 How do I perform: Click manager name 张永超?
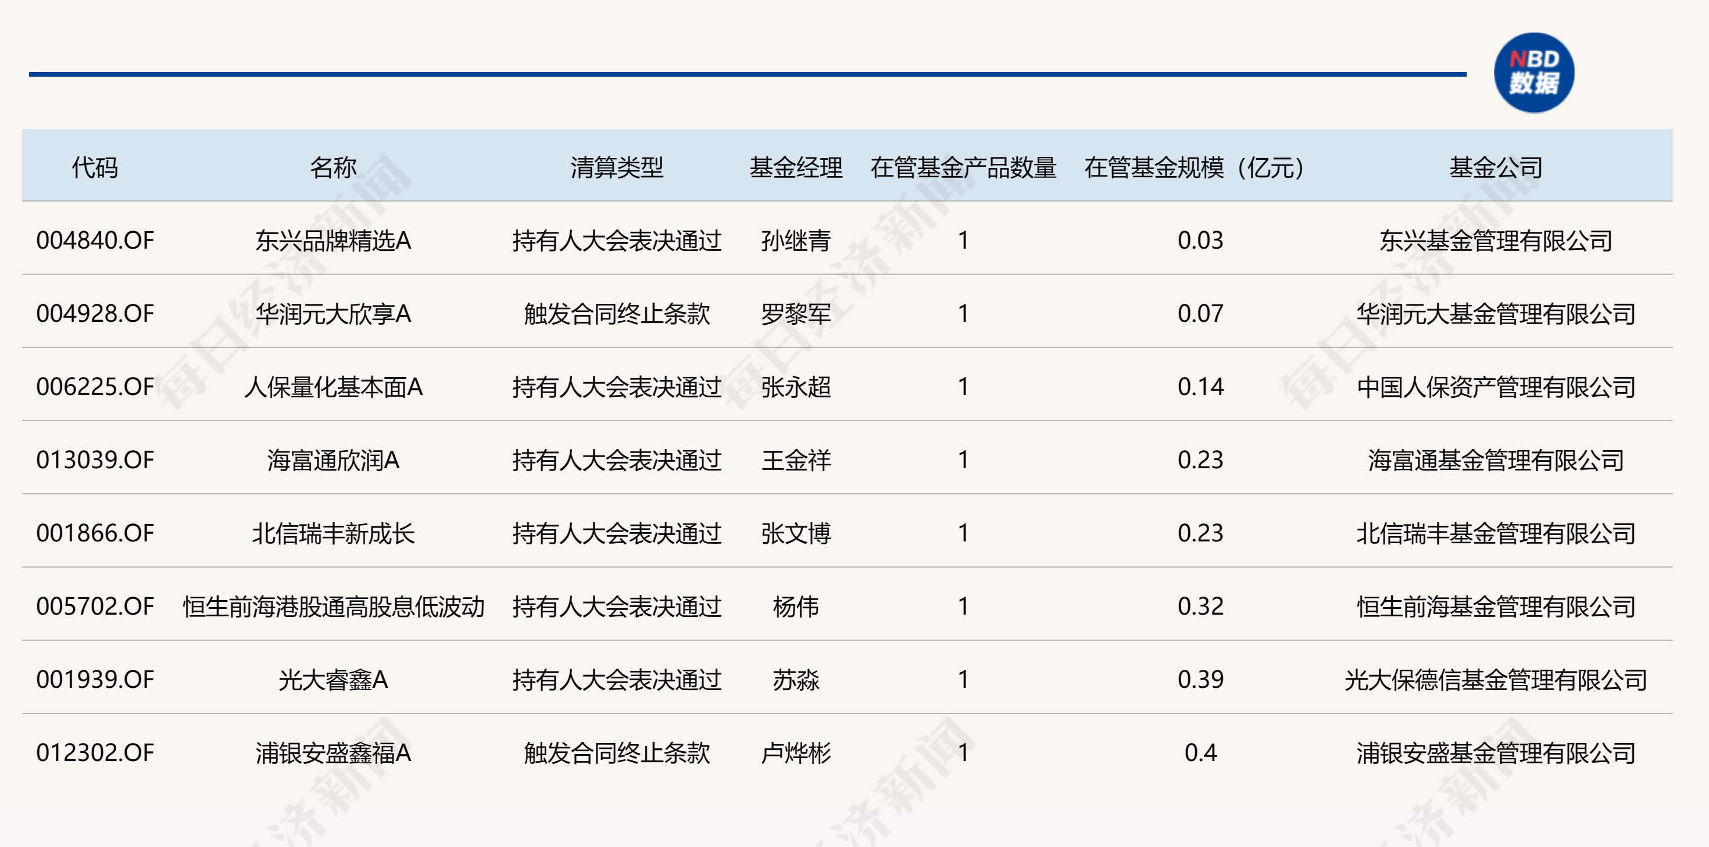[x=796, y=387]
